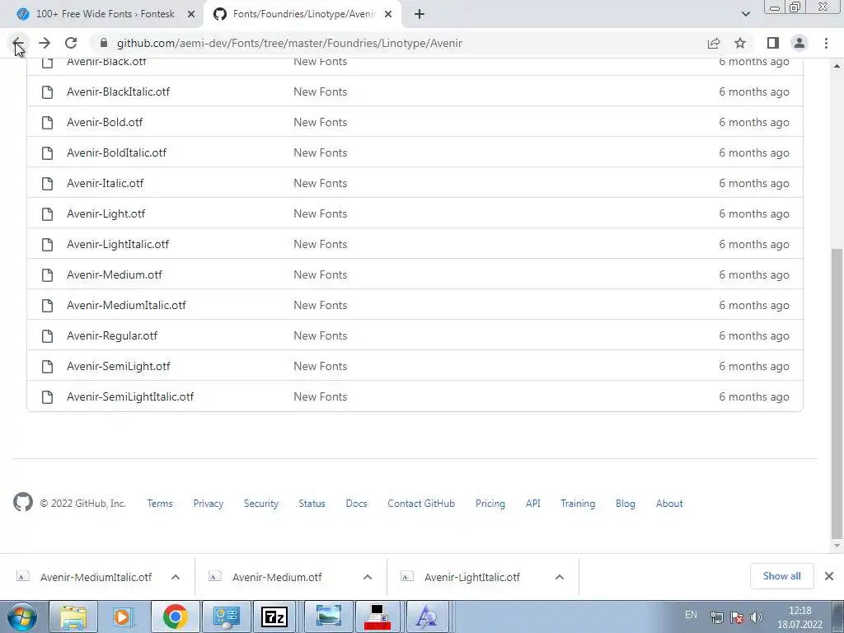This screenshot has width=844, height=633.
Task: Expand Avenir-MediumItalic.otf download options
Action: click(176, 577)
